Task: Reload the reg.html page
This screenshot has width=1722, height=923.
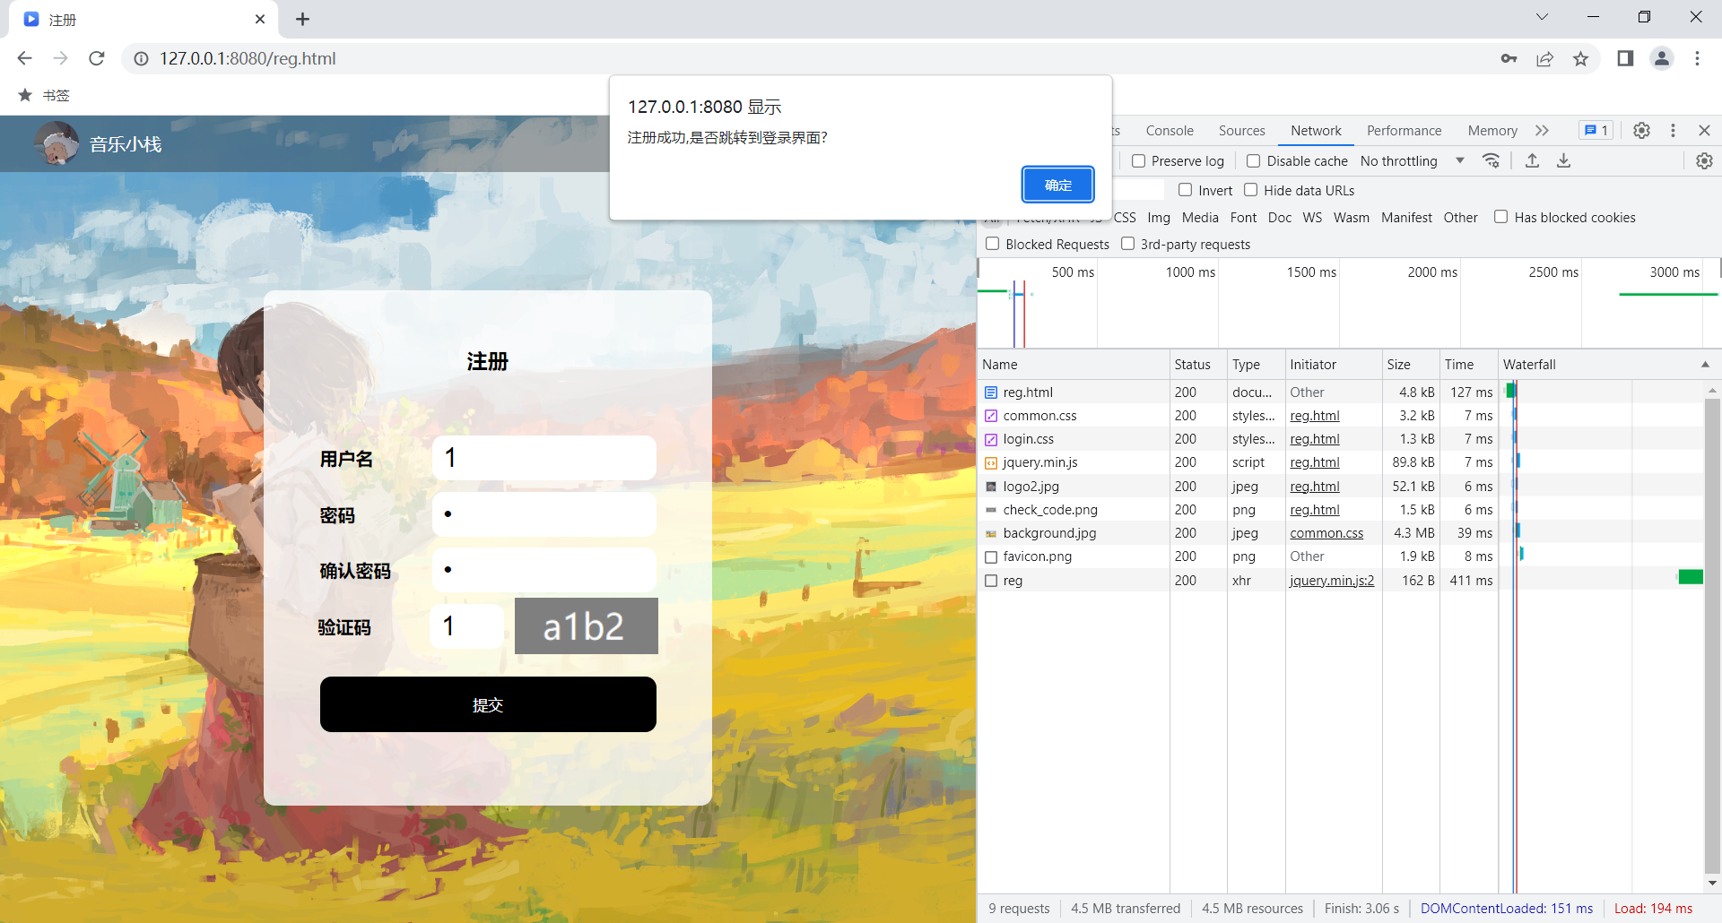Action: [x=97, y=58]
